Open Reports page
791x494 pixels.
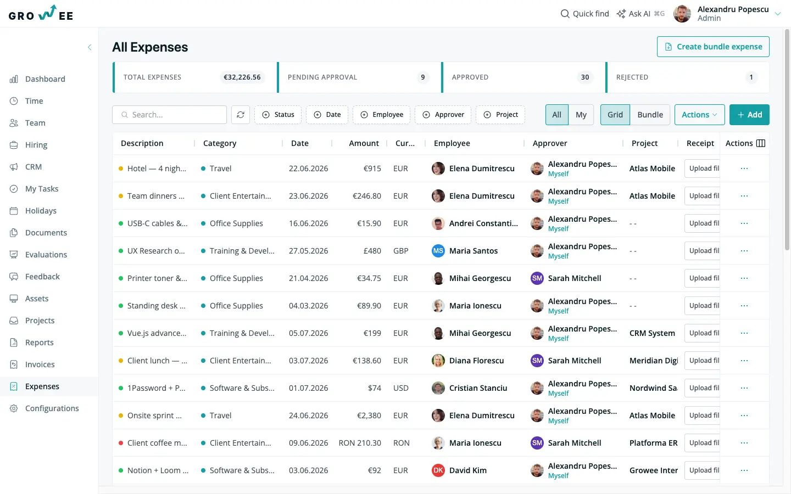point(40,343)
